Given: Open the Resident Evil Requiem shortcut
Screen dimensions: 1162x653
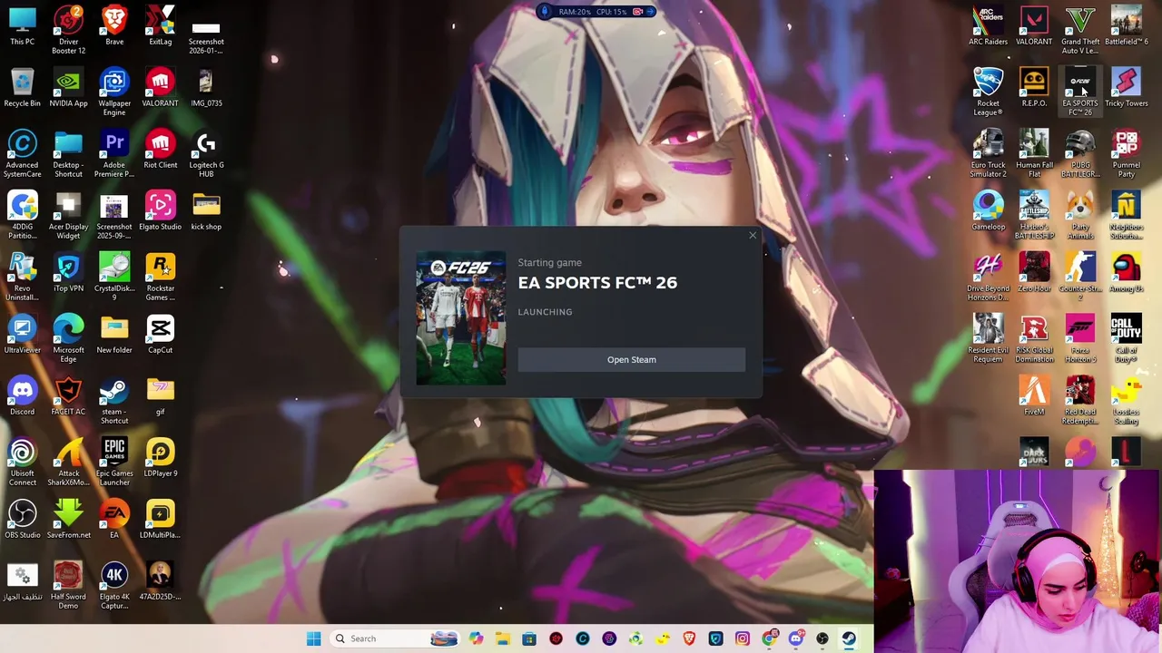Looking at the screenshot, I should pos(988,338).
